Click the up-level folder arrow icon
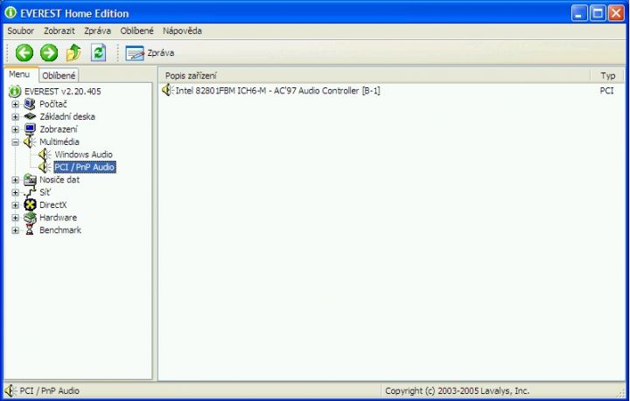This screenshot has width=630, height=401. [73, 53]
